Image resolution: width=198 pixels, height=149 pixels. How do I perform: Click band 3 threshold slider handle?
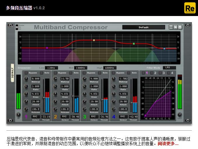102,100
